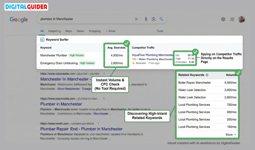Open the Related Keywords help question-mark icon
This screenshot has height=150, width=255.
207,75
